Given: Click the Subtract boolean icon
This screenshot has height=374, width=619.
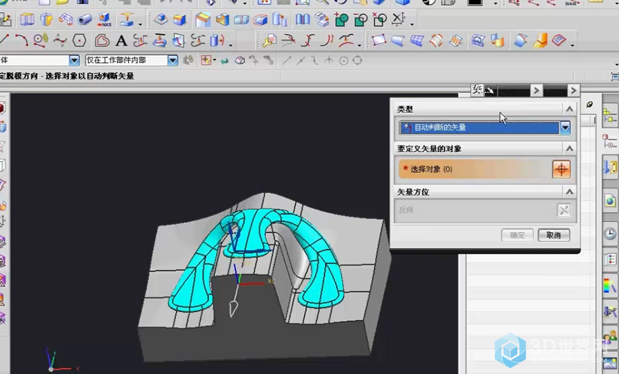Looking at the screenshot, I should (x=361, y=19).
